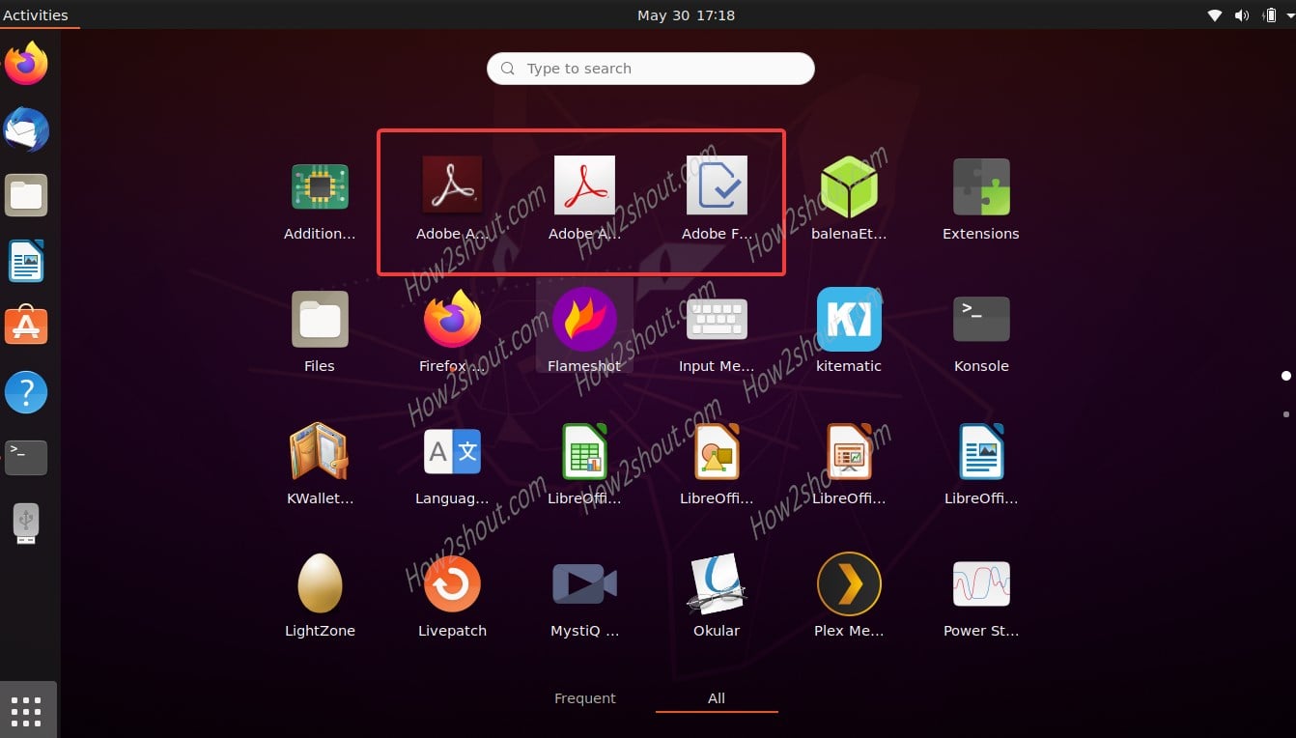Select the All applications tab
This screenshot has width=1296, height=738.
click(x=716, y=697)
